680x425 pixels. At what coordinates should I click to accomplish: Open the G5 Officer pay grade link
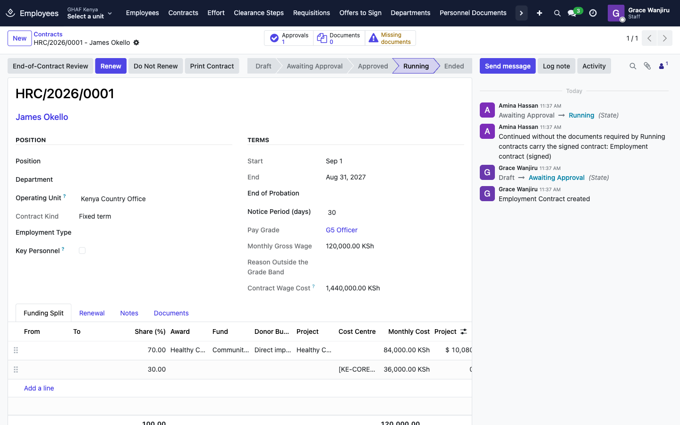click(341, 230)
